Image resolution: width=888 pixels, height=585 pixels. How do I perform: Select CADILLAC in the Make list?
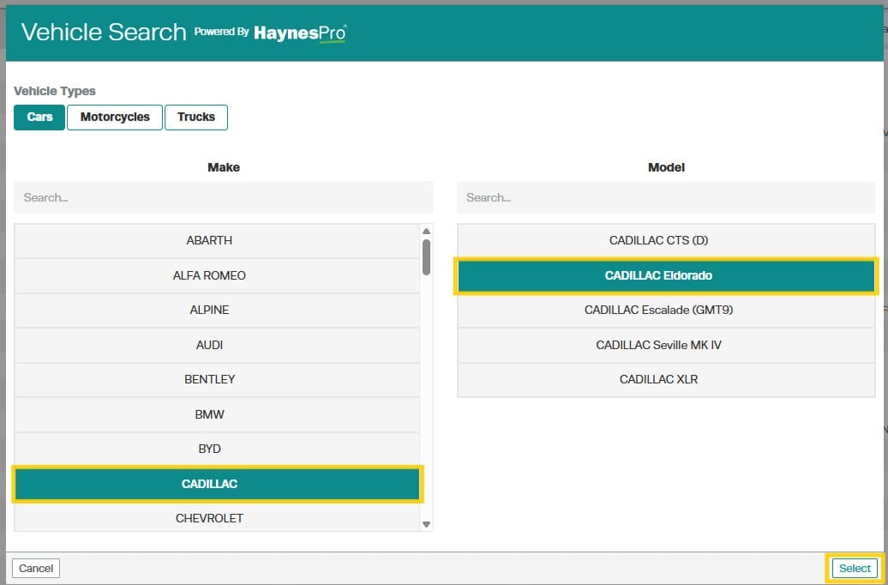(x=217, y=484)
